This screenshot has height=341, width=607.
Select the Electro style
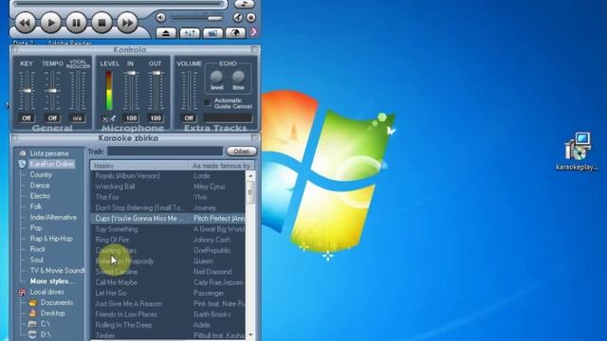pyautogui.click(x=40, y=196)
